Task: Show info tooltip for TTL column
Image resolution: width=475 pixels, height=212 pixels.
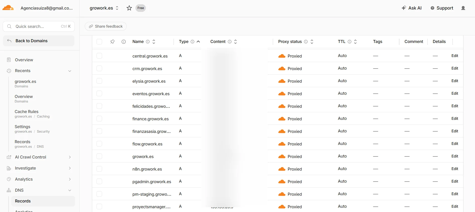Action: 350,42
